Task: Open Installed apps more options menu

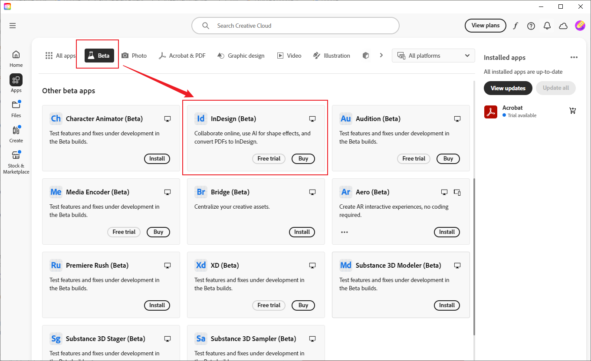Action: tap(574, 57)
